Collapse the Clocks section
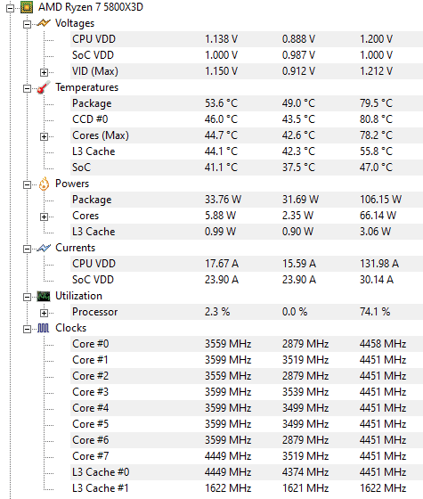This screenshot has height=499, width=423. [28, 329]
